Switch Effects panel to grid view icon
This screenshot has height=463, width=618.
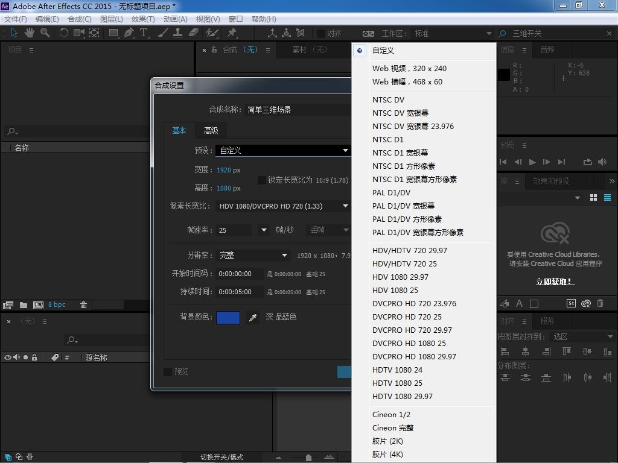coord(594,198)
